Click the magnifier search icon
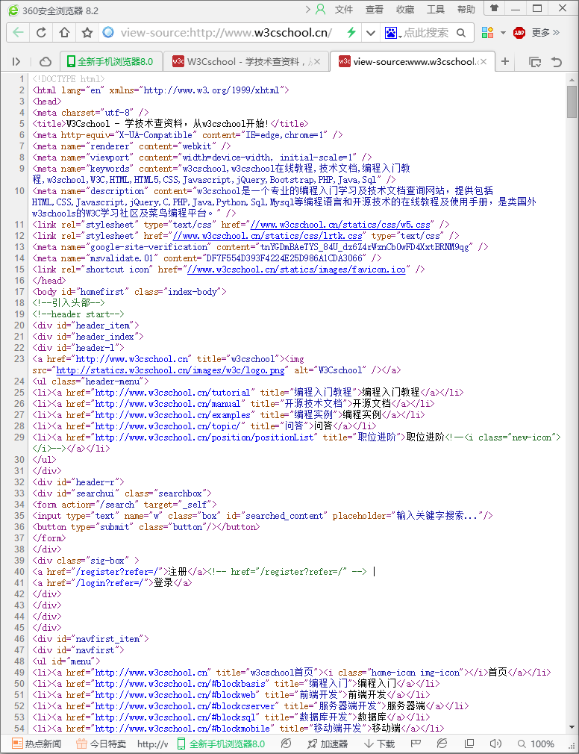The width and height of the screenshot is (579, 754). click(x=461, y=33)
